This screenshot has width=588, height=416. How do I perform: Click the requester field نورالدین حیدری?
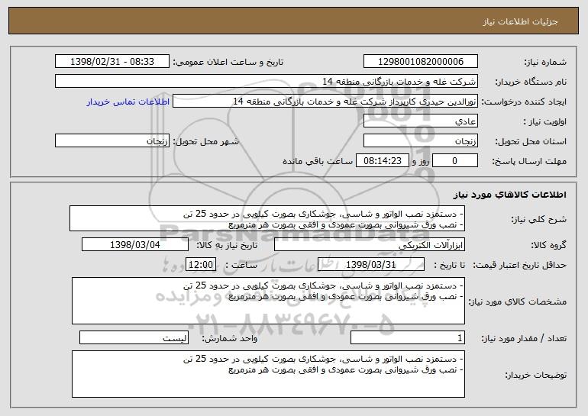pos(325,102)
